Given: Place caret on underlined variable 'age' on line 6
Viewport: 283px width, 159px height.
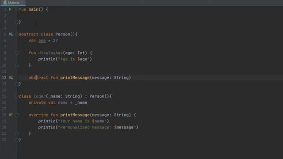Looking at the screenshot, I should click(42, 40).
